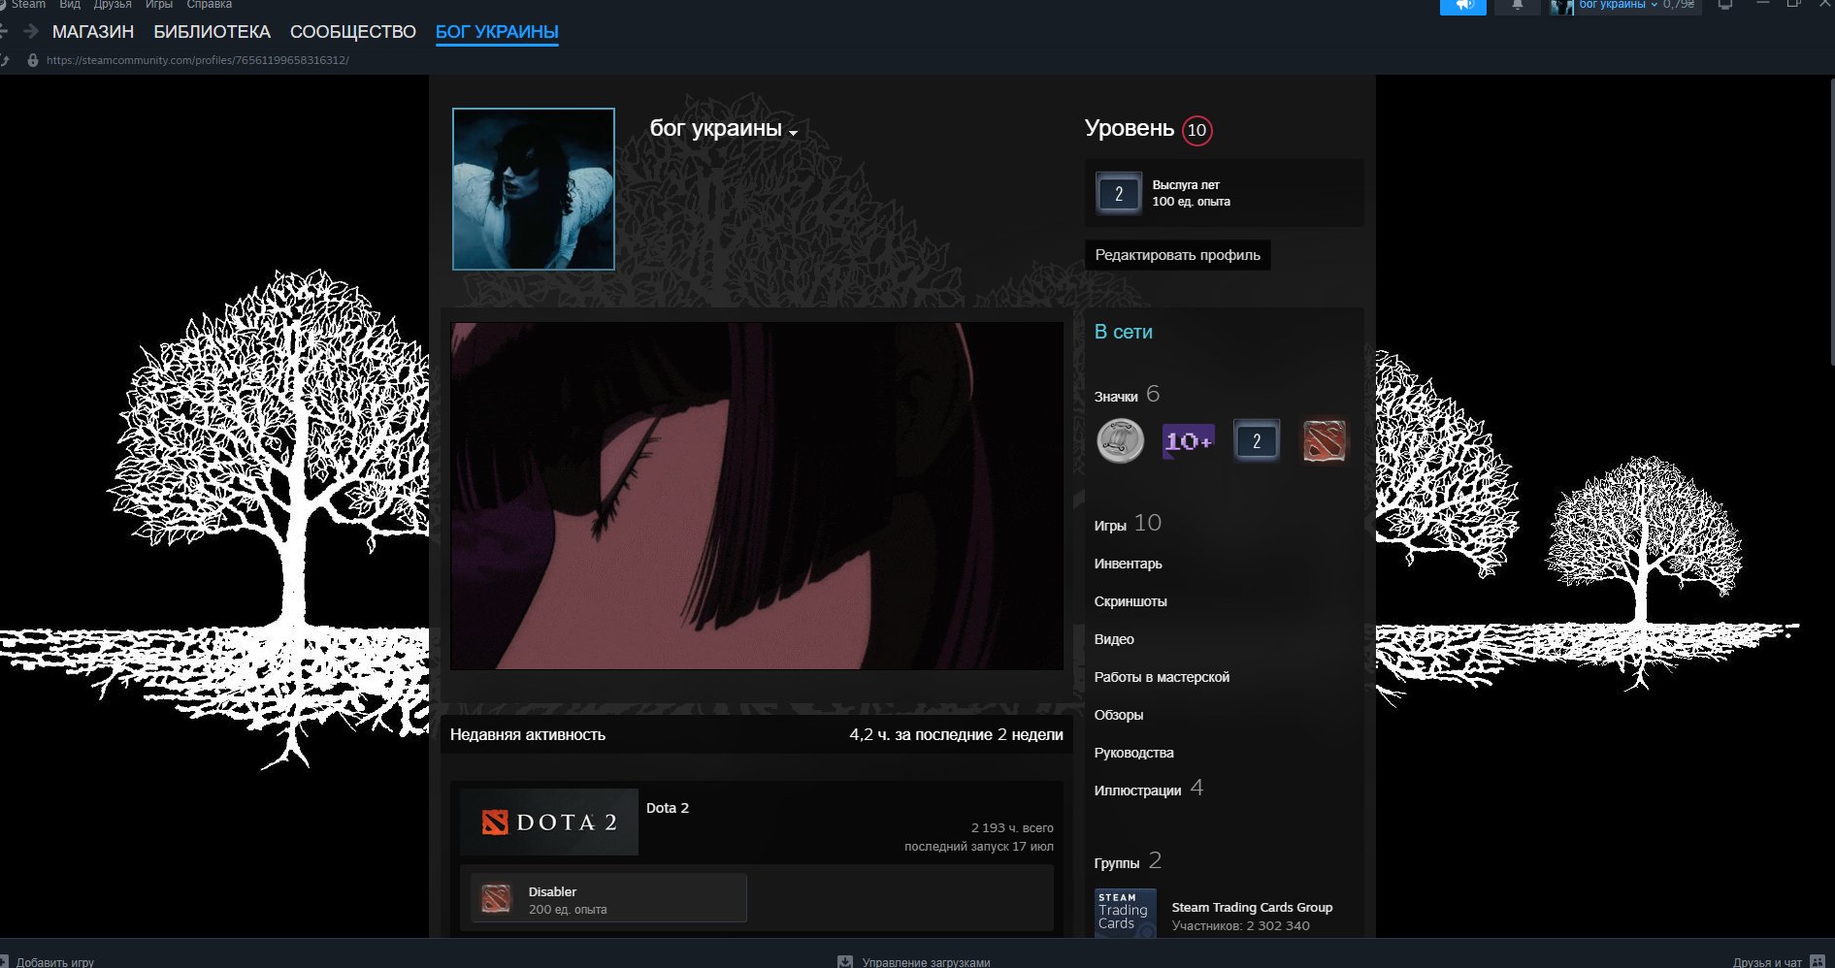This screenshot has height=968, width=1835.
Task: Click the page reload icon
Action: click(x=5, y=60)
